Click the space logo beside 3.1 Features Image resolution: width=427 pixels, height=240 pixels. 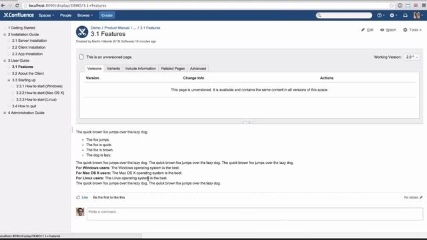click(x=82, y=32)
